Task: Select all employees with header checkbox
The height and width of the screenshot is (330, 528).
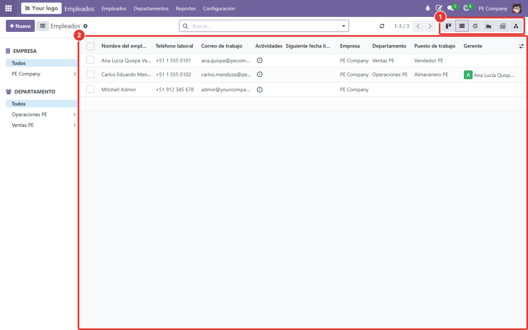Action: tap(91, 46)
